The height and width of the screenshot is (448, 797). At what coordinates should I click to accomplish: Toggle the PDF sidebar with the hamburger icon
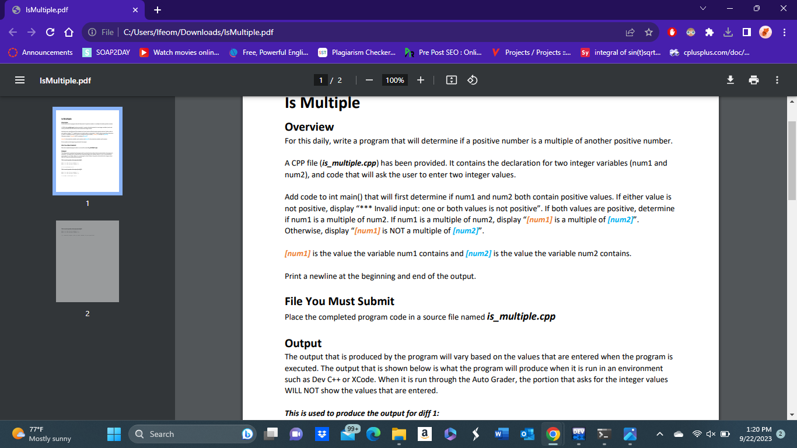19,80
